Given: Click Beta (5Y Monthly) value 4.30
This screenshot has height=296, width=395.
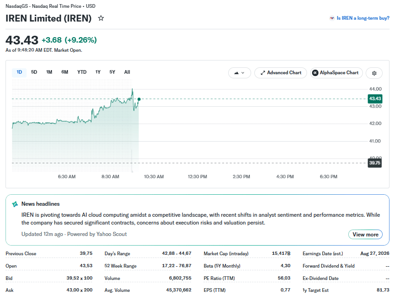Looking at the screenshot, I should pyautogui.click(x=285, y=266).
